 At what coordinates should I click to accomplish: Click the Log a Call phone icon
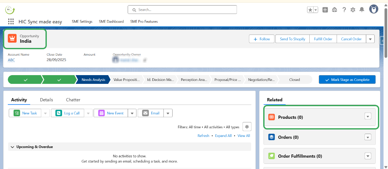point(59,113)
